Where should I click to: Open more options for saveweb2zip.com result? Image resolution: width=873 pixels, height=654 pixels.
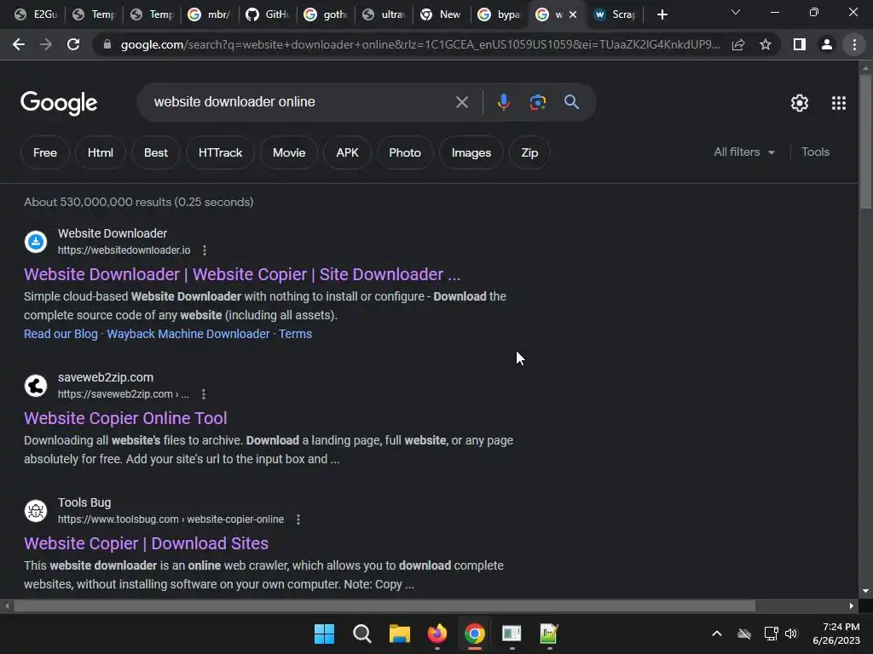(204, 394)
